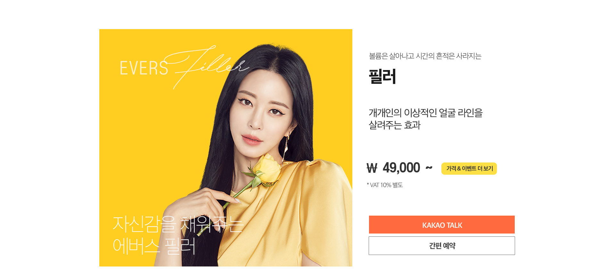Click the 개개인의 이상적인 얼굴 라인을 description
Viewport: 615px width, 278px height.
tap(426, 113)
